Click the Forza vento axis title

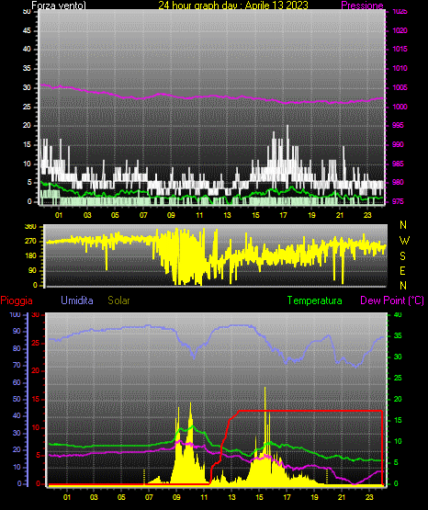(59, 6)
